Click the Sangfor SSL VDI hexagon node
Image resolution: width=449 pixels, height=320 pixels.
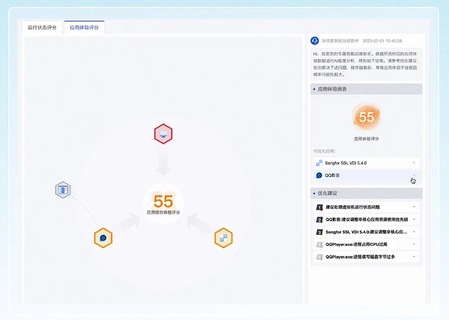point(223,238)
